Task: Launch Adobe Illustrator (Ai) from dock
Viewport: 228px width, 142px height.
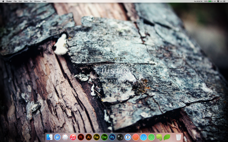Action: (89, 137)
